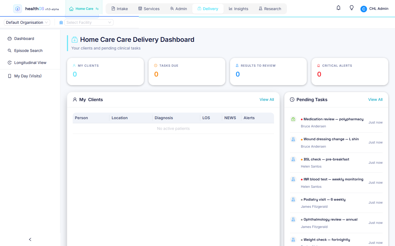395x246 pixels.
Task: Open the Research tab
Action: (270, 9)
